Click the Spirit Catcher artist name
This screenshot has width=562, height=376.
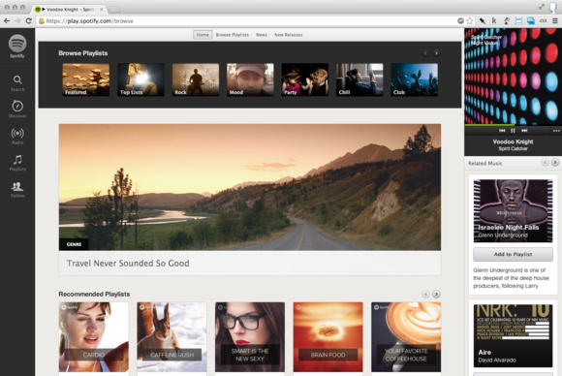pyautogui.click(x=513, y=148)
